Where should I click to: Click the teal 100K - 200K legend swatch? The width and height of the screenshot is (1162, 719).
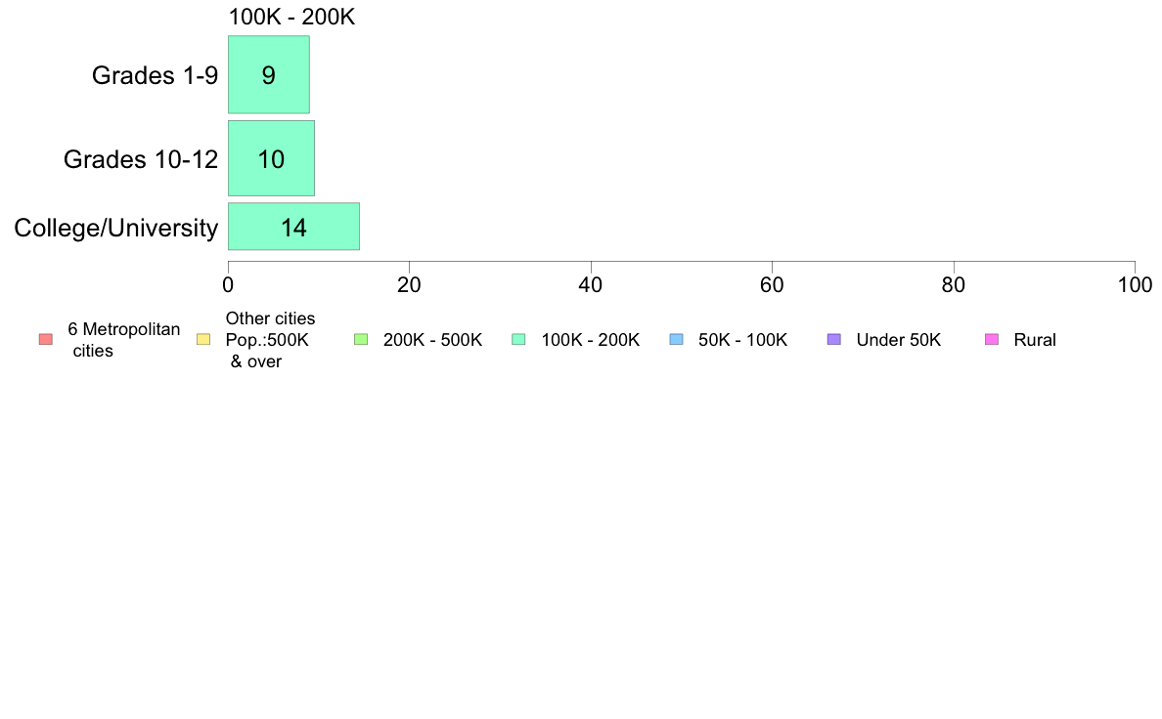click(518, 340)
